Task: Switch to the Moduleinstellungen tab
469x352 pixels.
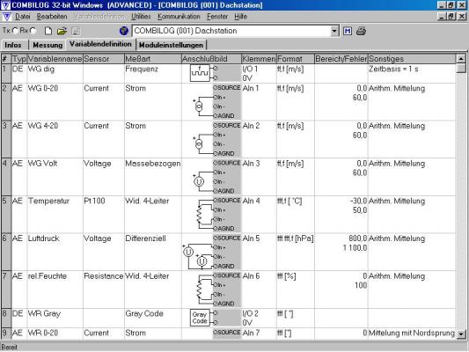Action: [171, 45]
